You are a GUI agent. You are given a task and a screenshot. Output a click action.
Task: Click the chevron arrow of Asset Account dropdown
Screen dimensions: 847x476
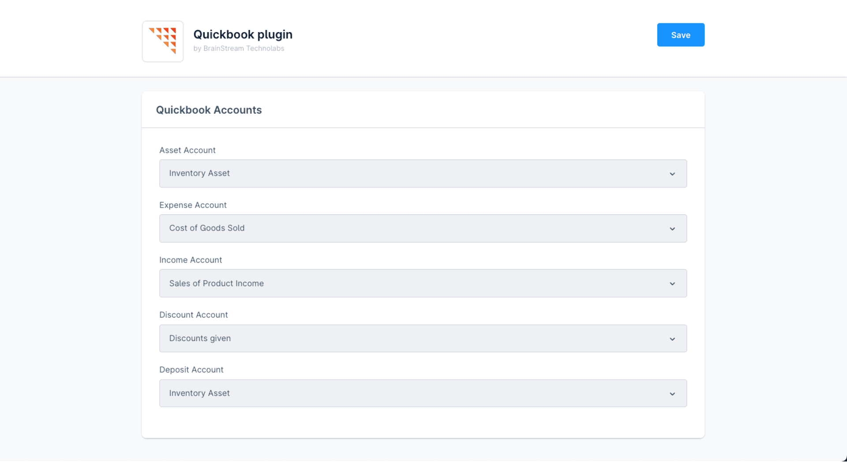pyautogui.click(x=672, y=174)
